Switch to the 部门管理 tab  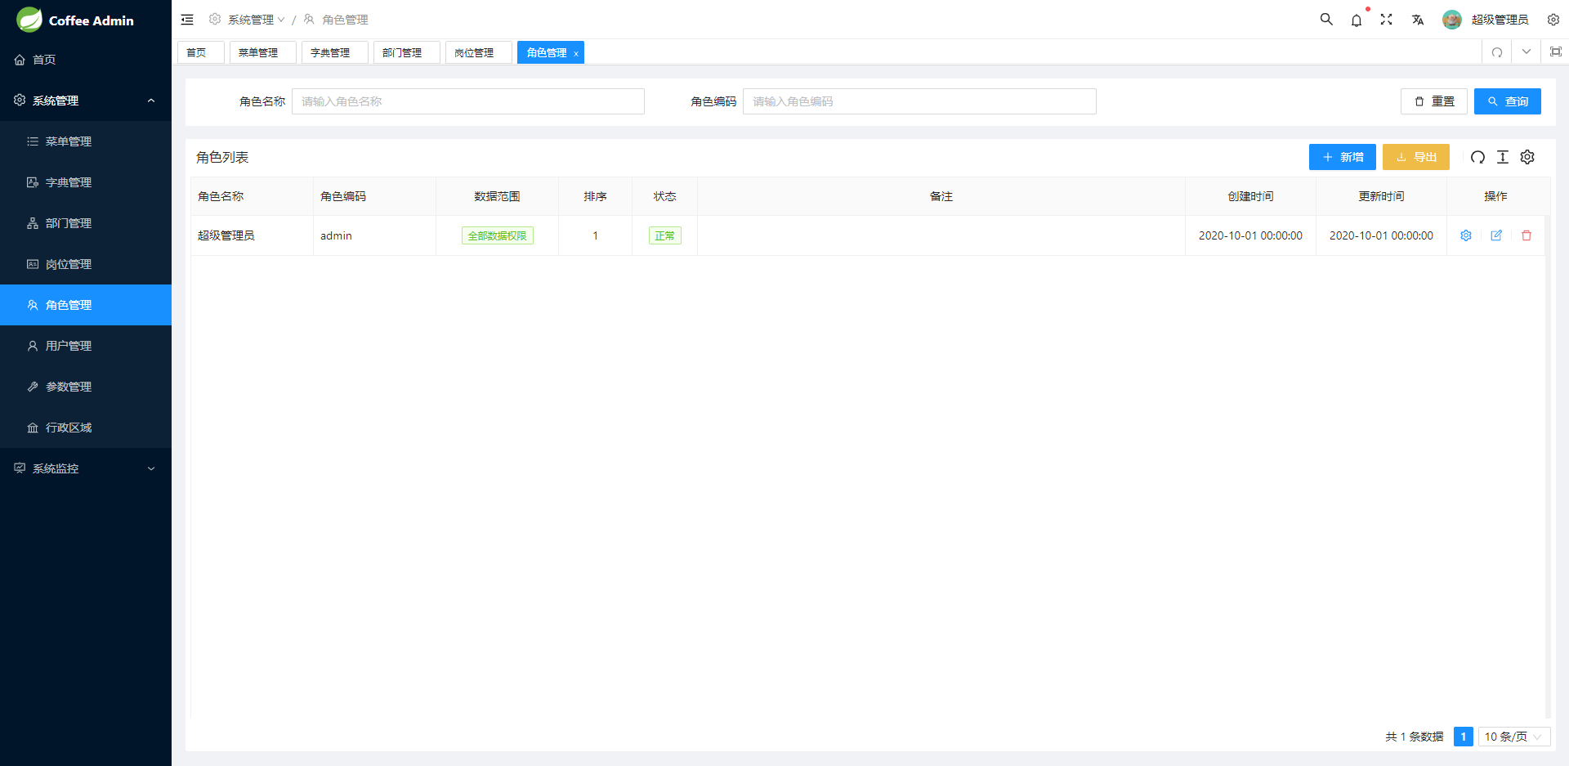pos(403,52)
